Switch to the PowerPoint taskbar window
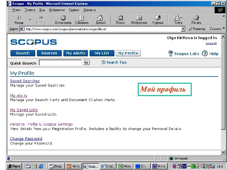This screenshot has height=170, width=227. point(73,166)
